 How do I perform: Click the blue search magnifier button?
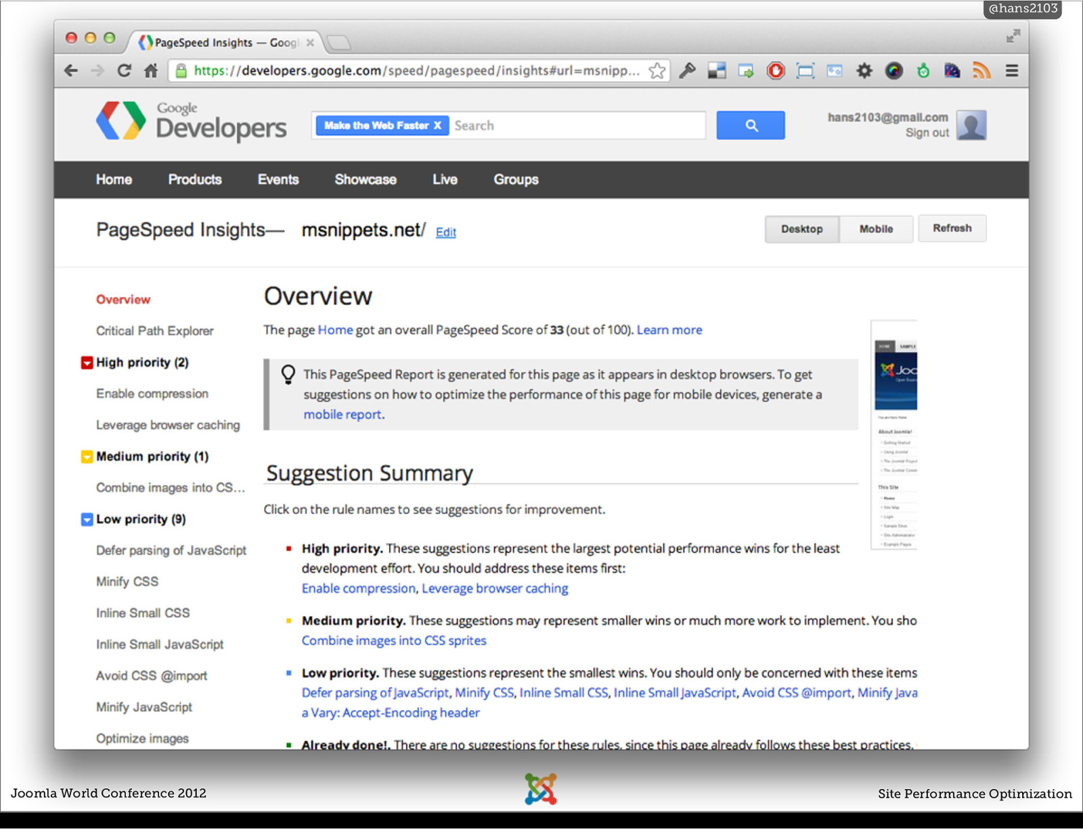pyautogui.click(x=751, y=125)
